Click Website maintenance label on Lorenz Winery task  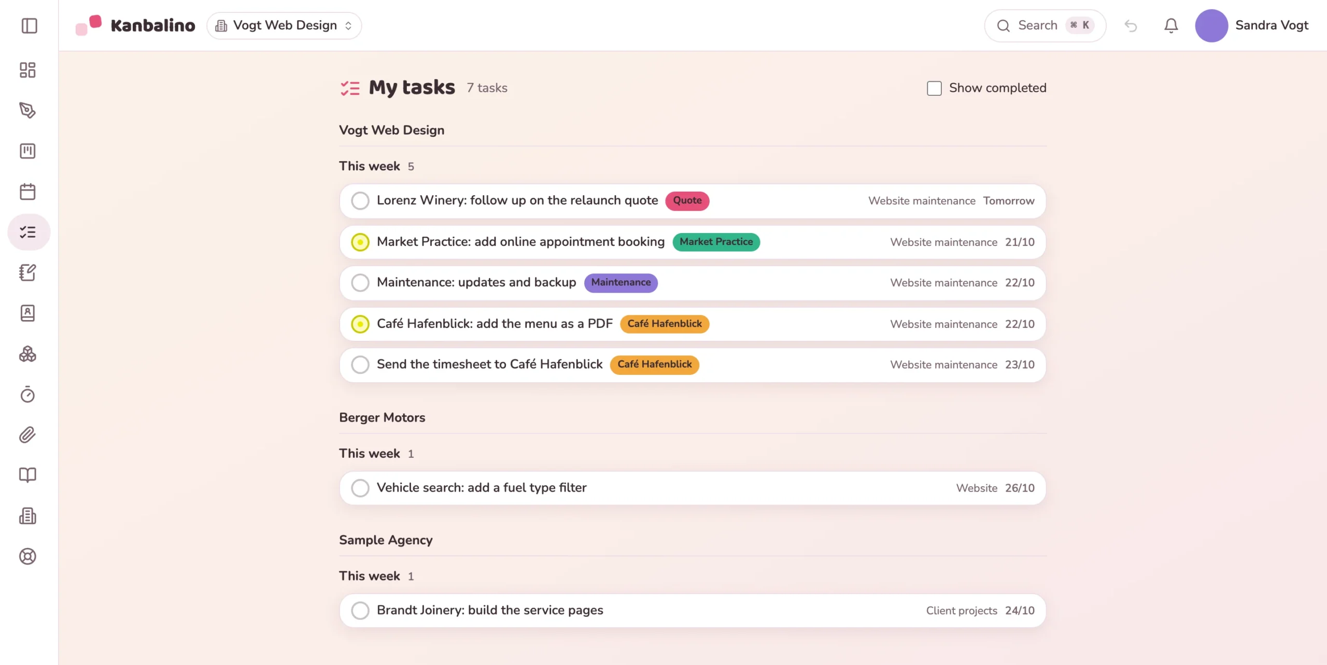pyautogui.click(x=922, y=201)
